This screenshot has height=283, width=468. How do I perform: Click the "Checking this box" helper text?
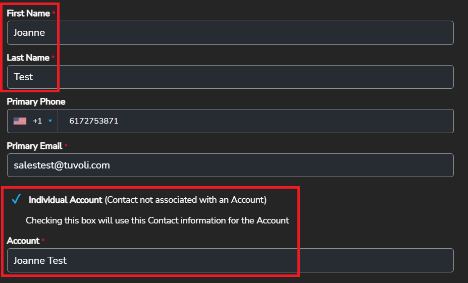tap(157, 220)
